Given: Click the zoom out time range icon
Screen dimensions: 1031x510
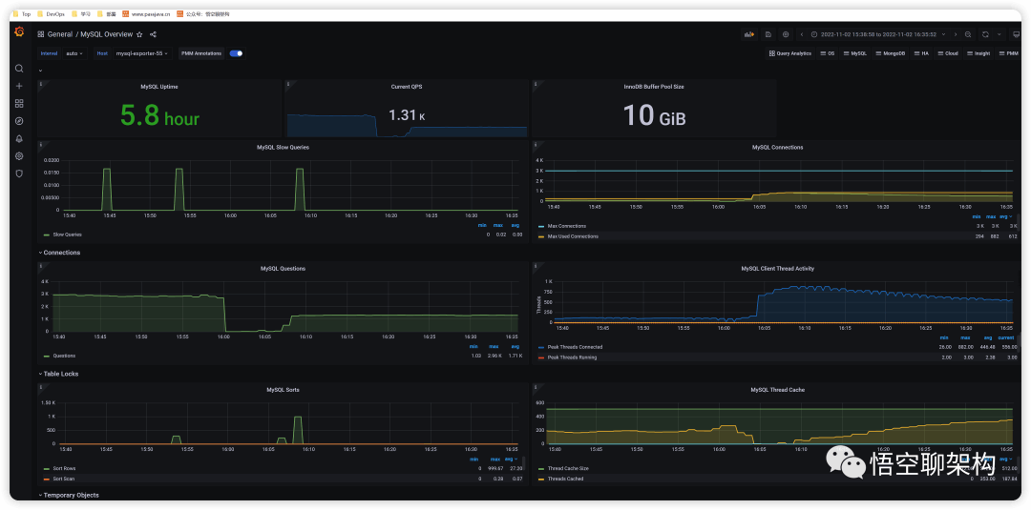Looking at the screenshot, I should (968, 34).
